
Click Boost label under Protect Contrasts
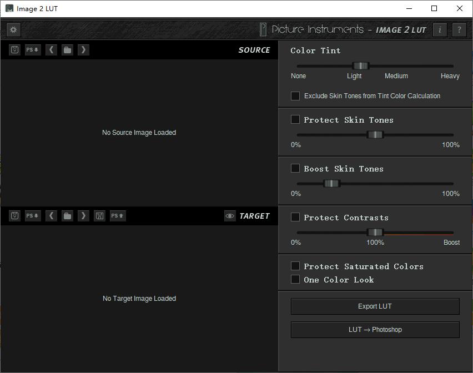pyautogui.click(x=451, y=243)
